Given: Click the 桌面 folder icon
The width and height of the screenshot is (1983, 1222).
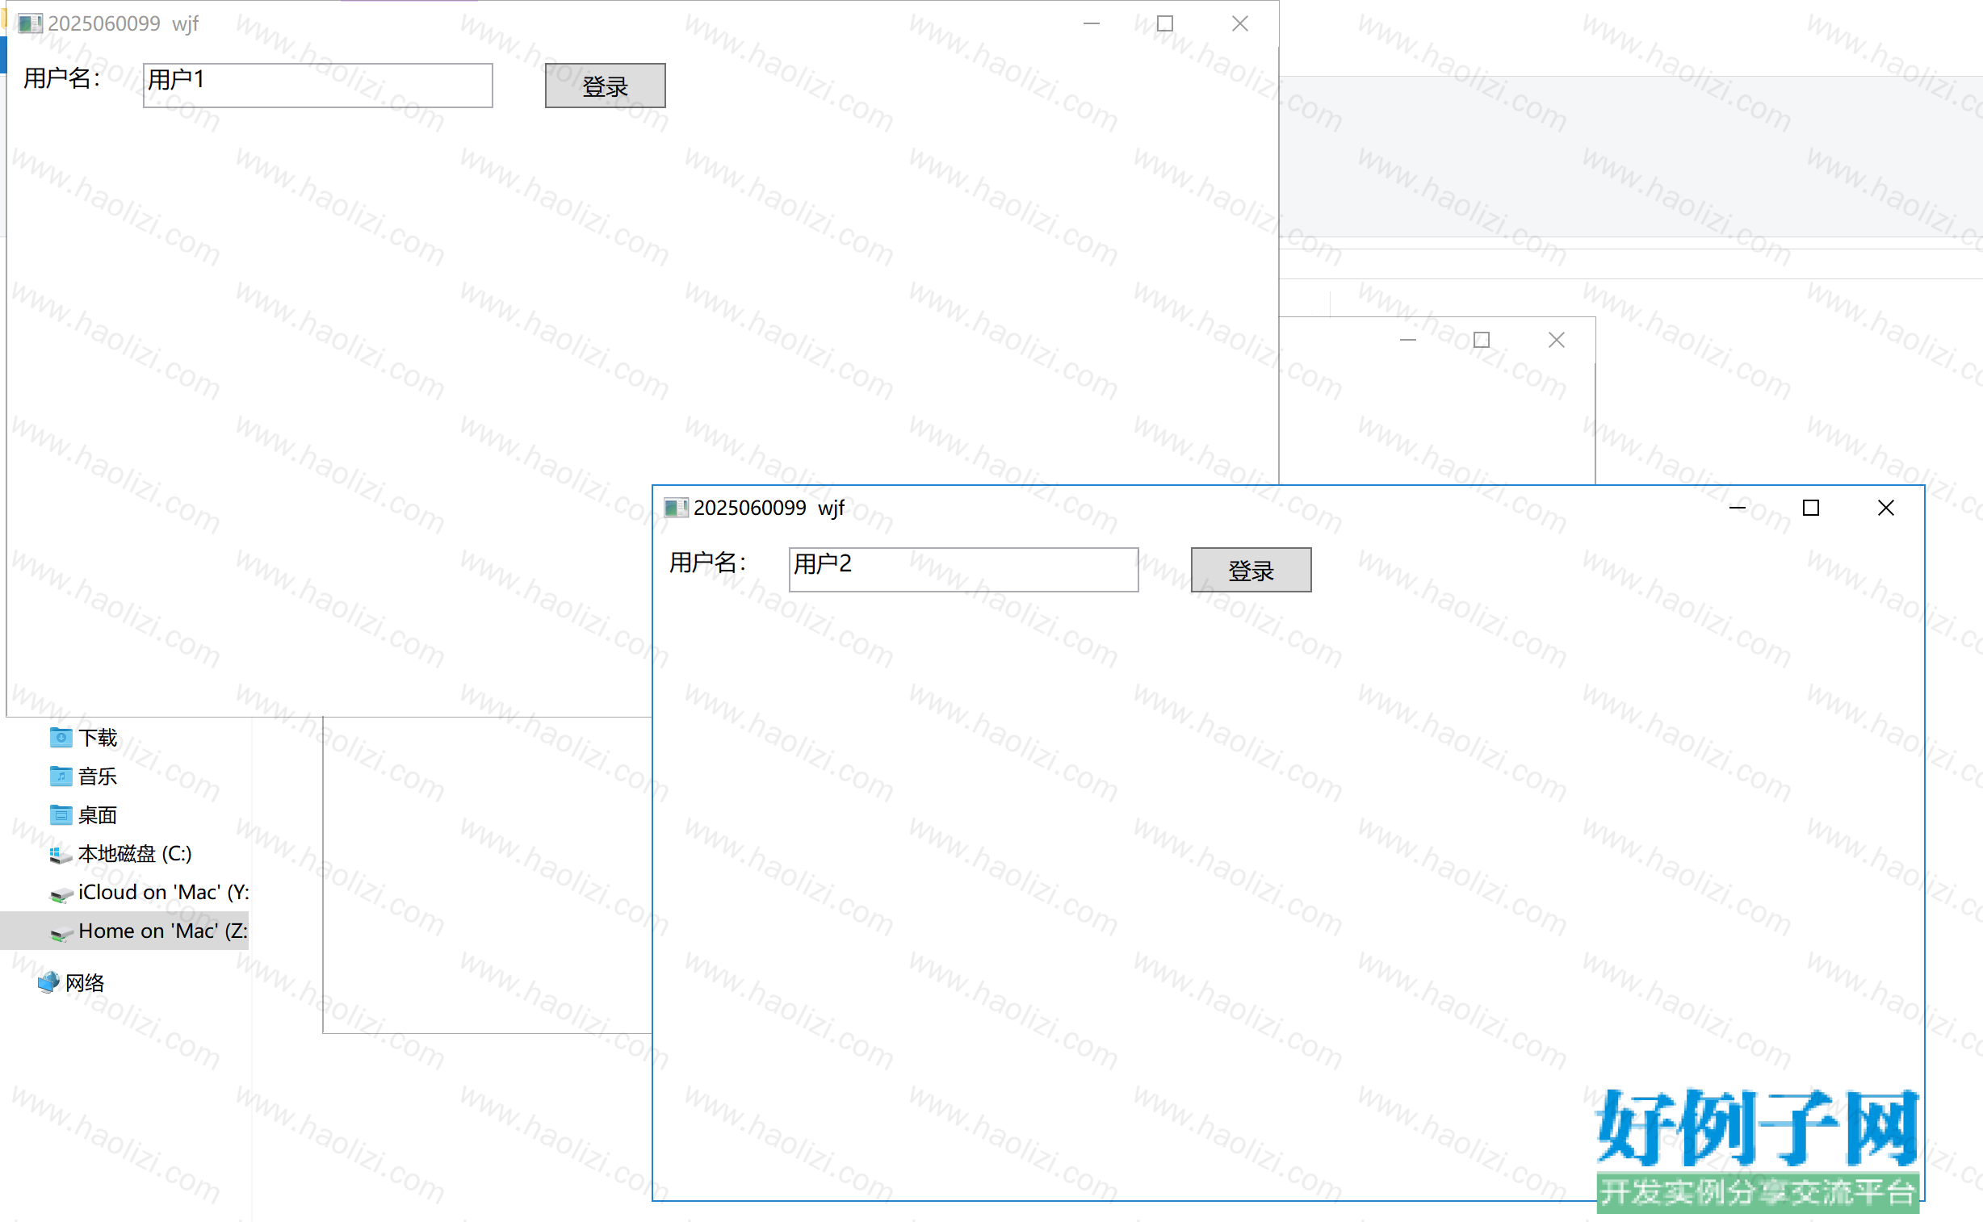Looking at the screenshot, I should (61, 814).
